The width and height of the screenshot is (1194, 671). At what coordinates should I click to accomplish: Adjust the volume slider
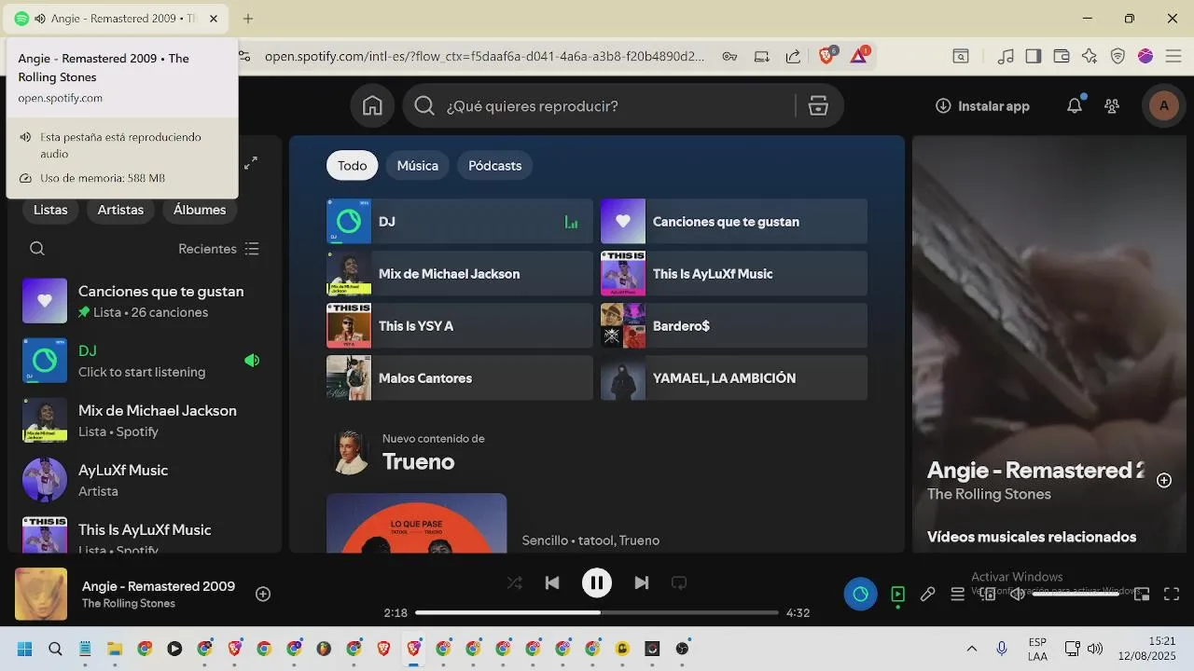(x=1076, y=594)
